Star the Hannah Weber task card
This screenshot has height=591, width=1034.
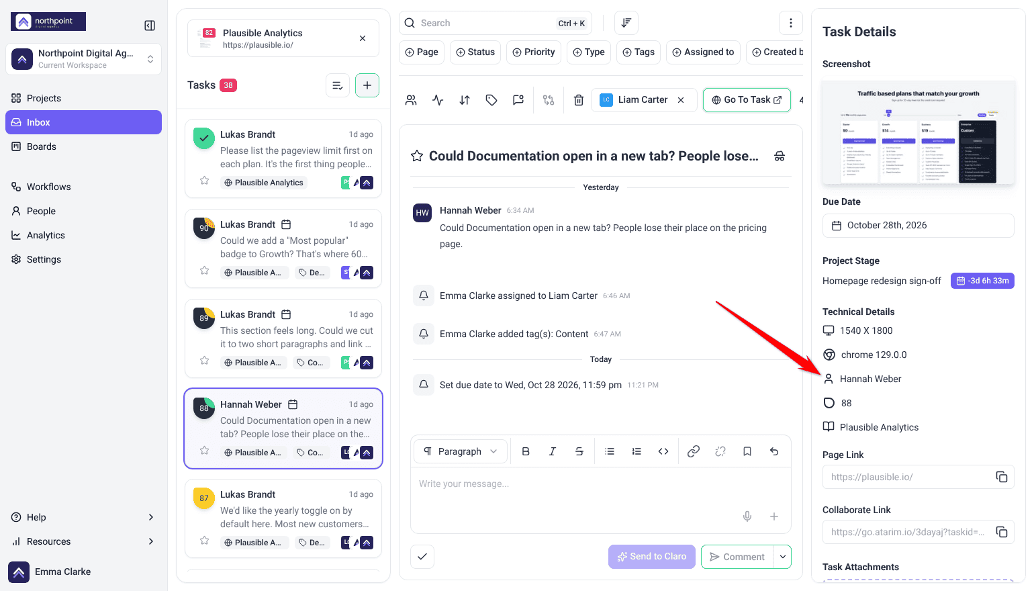(x=205, y=451)
